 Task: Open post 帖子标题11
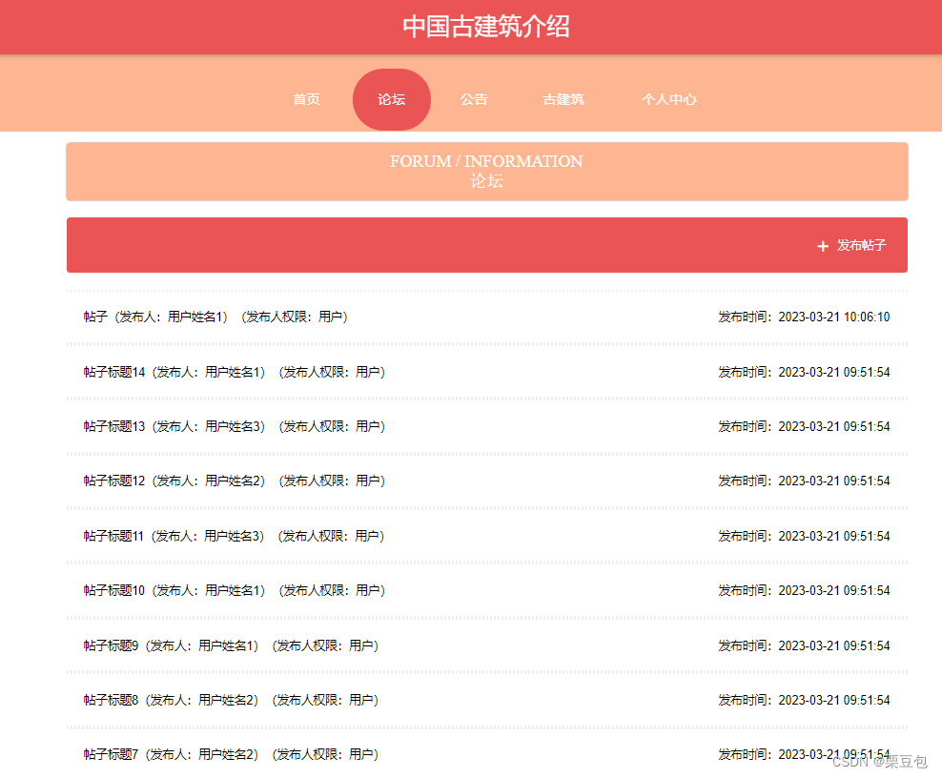pyautogui.click(x=234, y=536)
